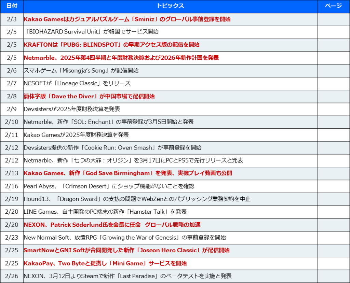The height and width of the screenshot is (283, 350).
Task: Select the Hound13「Dragon Sward」topic row
Action: coord(137,199)
